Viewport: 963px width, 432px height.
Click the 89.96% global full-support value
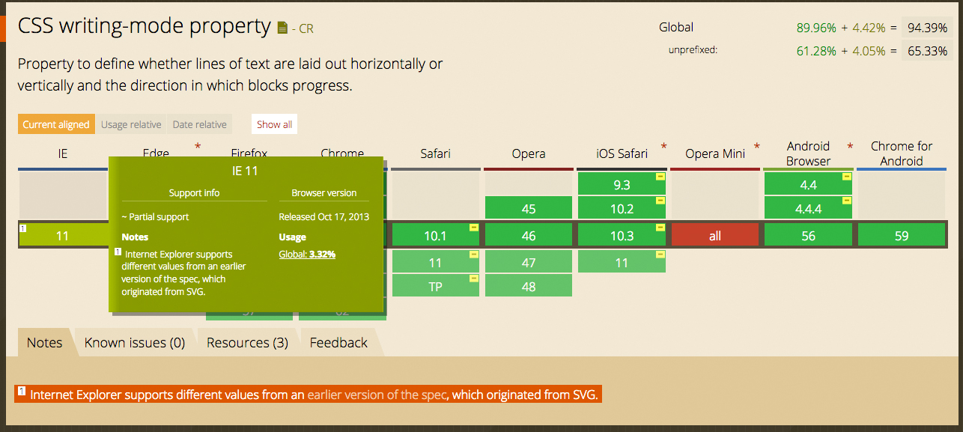point(815,28)
